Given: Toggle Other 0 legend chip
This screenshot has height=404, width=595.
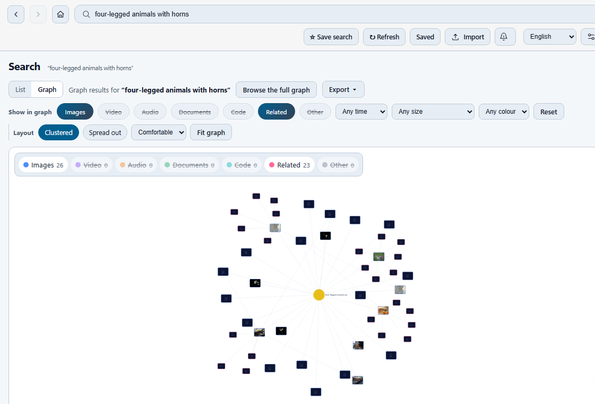Looking at the screenshot, I should pos(338,165).
